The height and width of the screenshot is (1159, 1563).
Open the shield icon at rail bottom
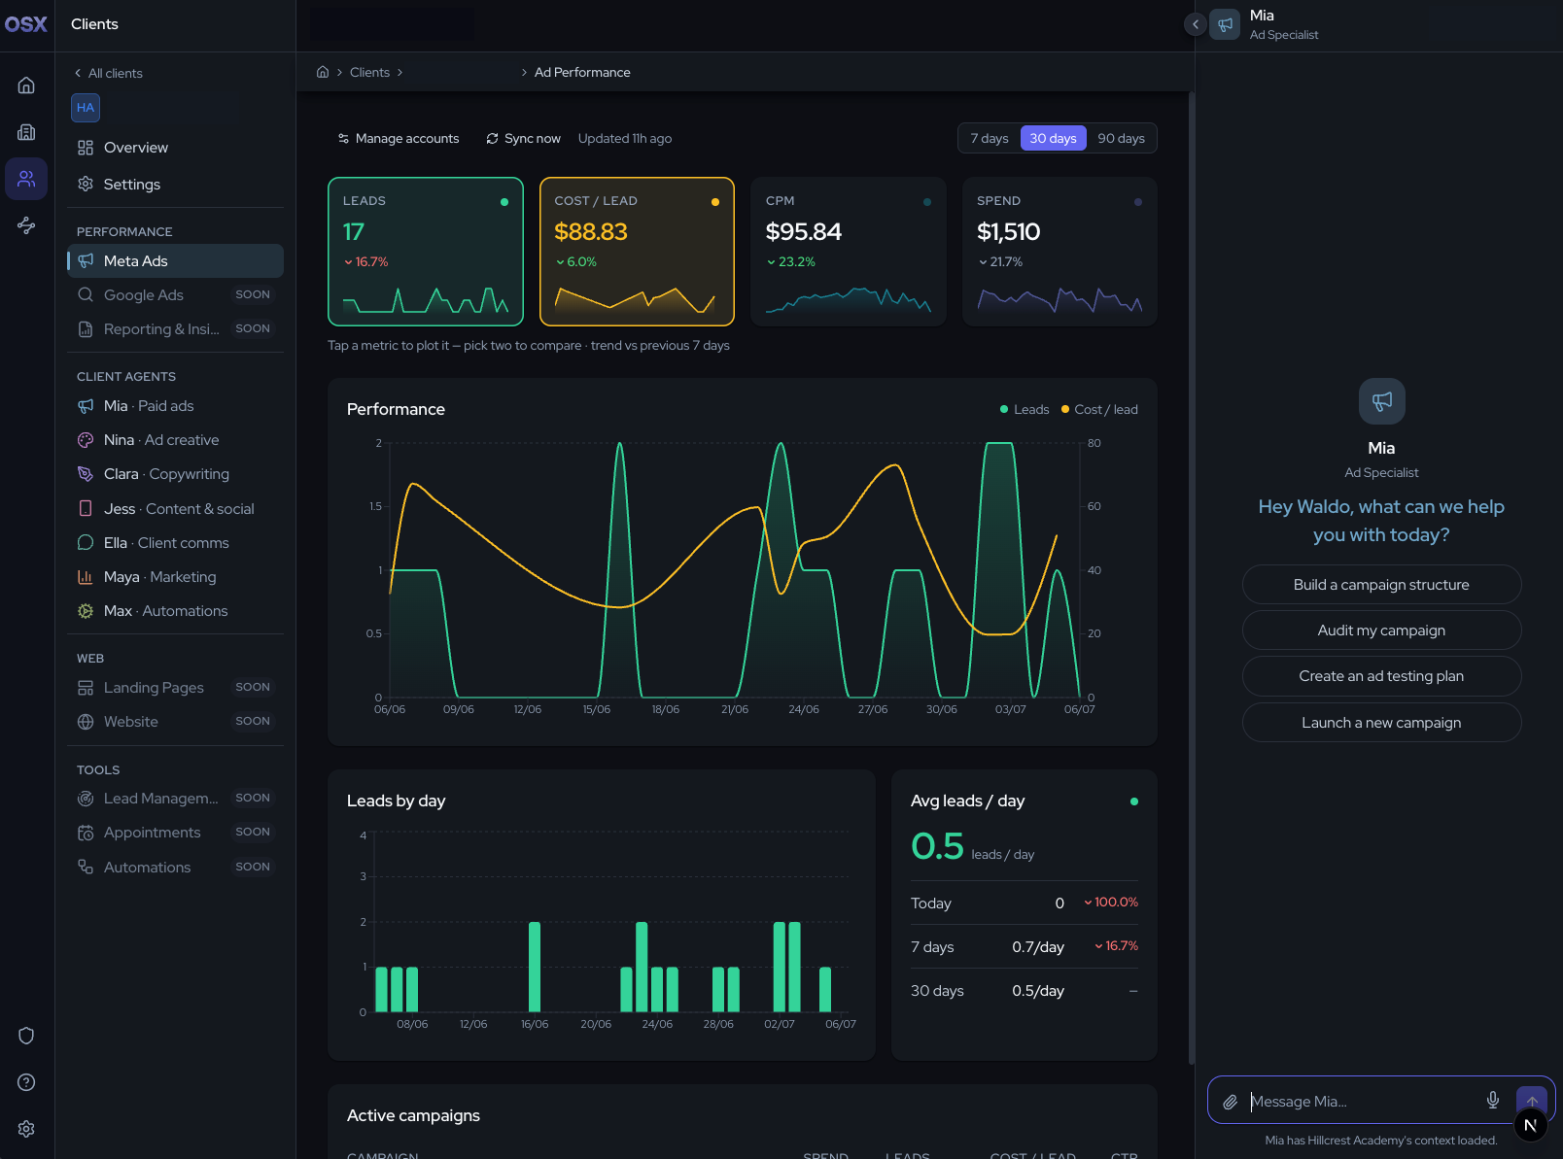click(26, 1036)
